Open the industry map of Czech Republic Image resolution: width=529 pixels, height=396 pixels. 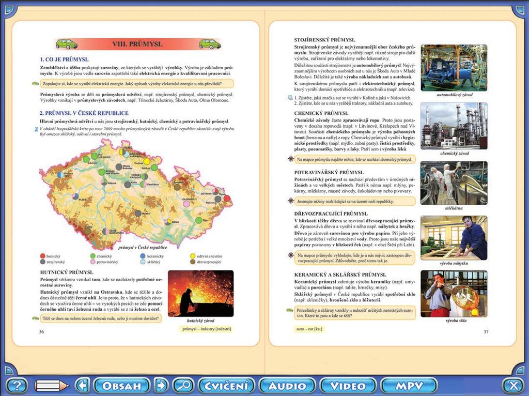click(x=136, y=194)
